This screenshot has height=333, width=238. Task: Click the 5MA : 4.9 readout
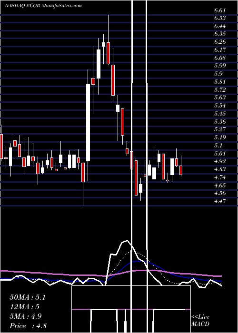(x=26, y=316)
